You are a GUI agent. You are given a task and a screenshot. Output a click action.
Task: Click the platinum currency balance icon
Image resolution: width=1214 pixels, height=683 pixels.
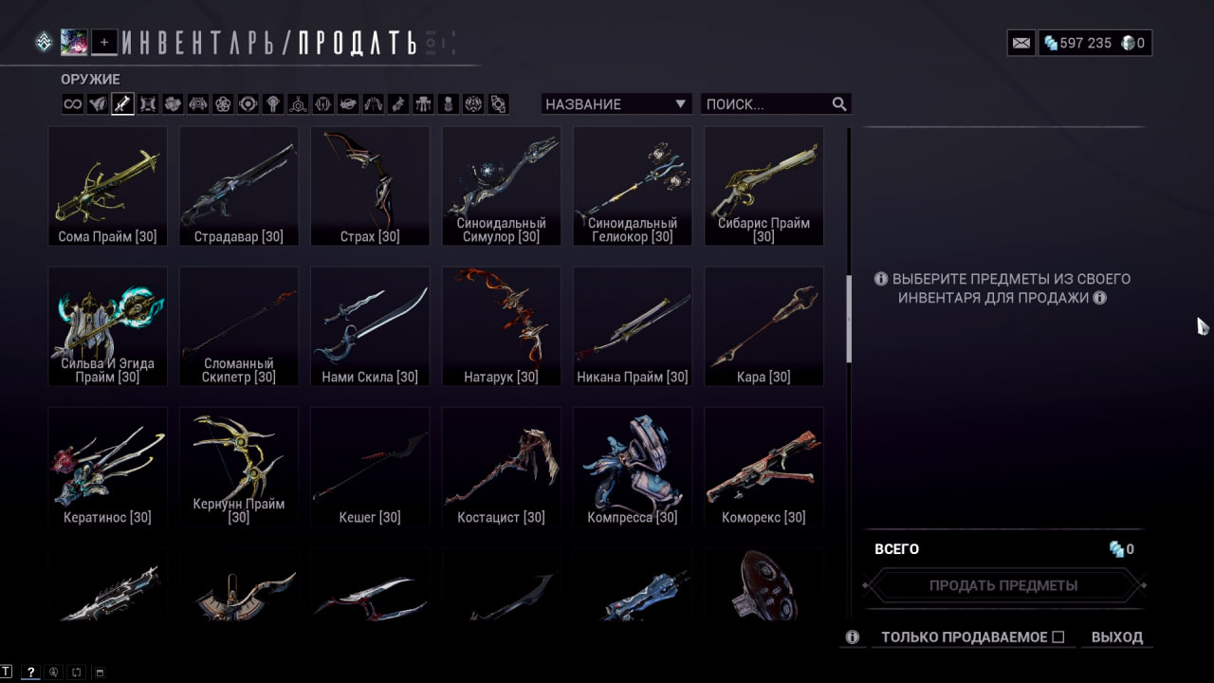coord(1050,43)
